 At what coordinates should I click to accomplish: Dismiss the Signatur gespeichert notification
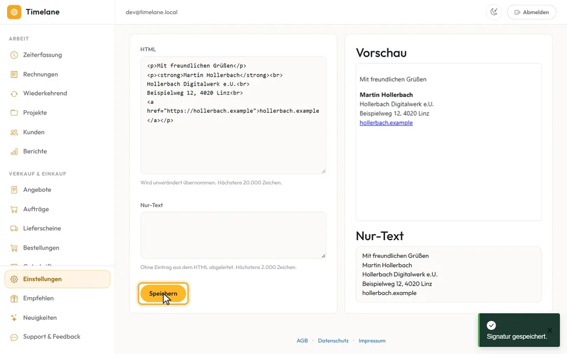(x=550, y=330)
